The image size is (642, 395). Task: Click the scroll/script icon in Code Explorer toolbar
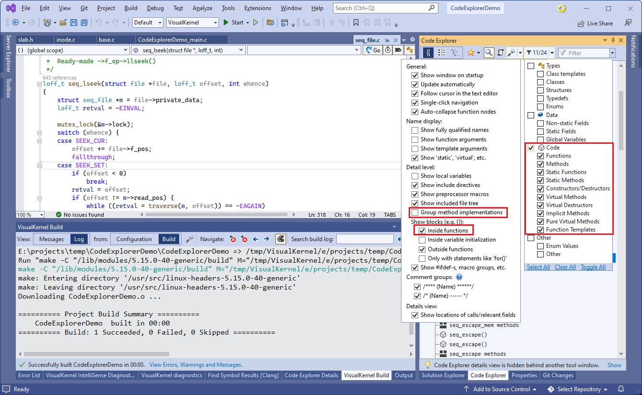[501, 53]
